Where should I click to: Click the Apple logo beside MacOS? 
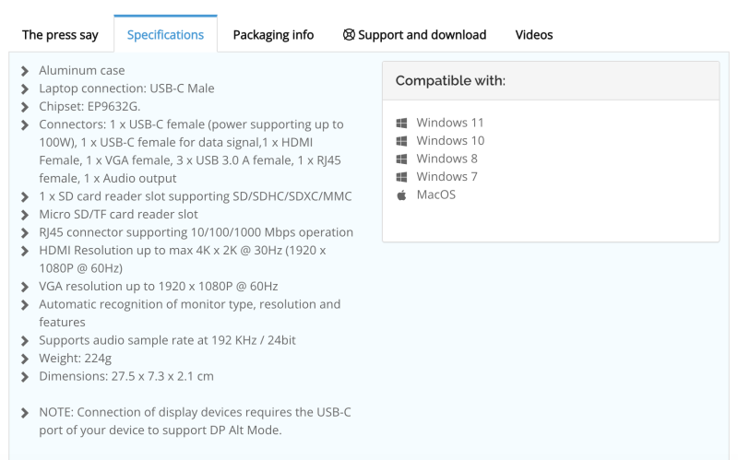(x=401, y=195)
